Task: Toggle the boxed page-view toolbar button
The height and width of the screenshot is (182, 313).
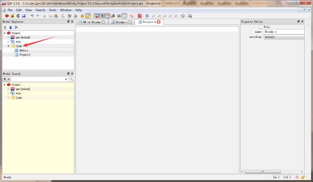Action: (124, 16)
